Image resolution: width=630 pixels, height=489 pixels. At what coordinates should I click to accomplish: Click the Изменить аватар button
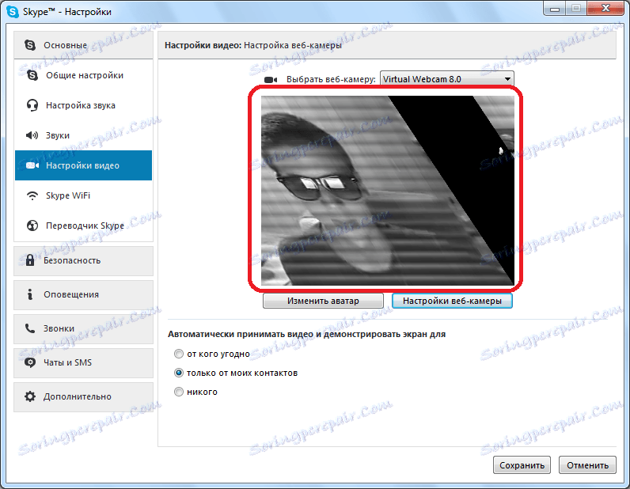(x=323, y=301)
